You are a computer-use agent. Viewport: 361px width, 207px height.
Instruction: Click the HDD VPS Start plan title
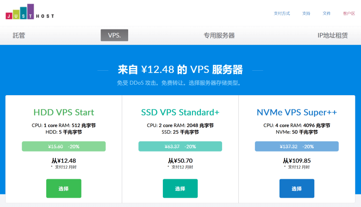[64, 112]
